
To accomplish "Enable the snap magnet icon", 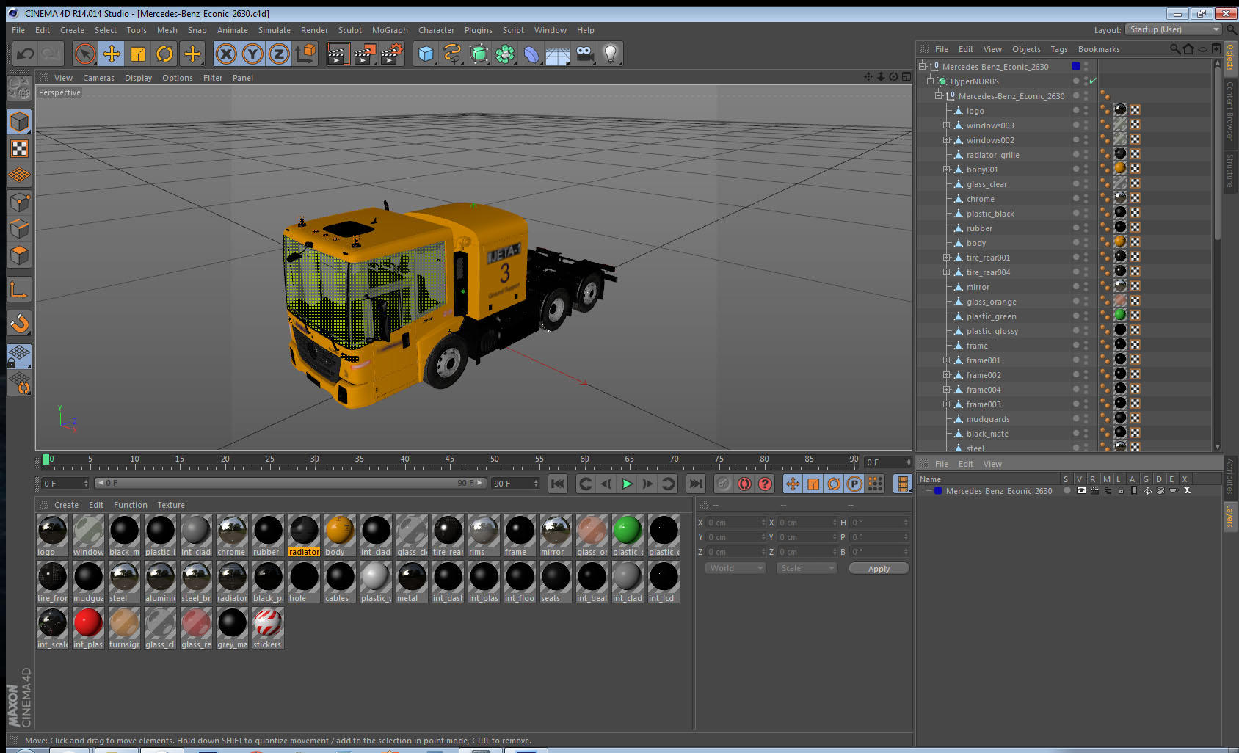I will [x=19, y=323].
